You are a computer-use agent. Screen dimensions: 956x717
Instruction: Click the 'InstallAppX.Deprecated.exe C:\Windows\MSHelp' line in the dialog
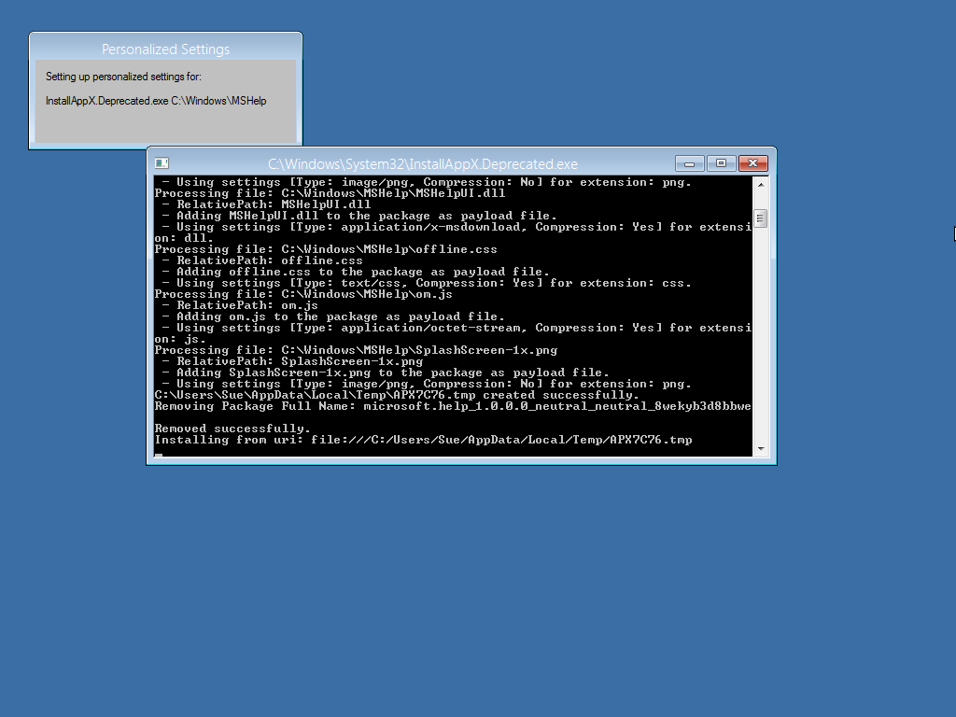(x=156, y=101)
